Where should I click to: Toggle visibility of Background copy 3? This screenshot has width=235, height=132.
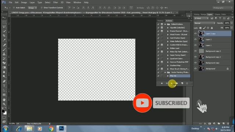(195, 51)
